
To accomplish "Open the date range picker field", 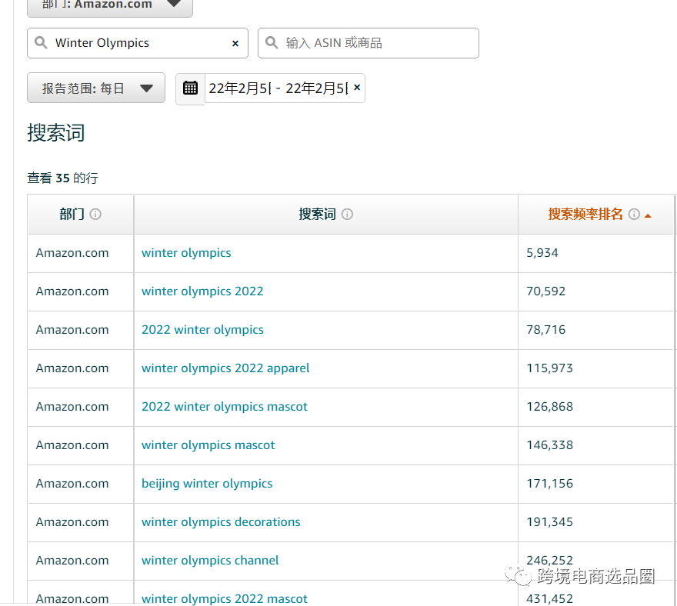I will [x=277, y=88].
